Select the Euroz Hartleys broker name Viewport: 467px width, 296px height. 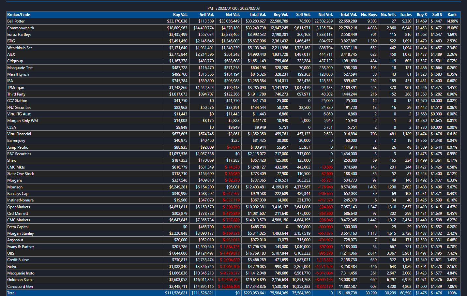click(x=19, y=35)
